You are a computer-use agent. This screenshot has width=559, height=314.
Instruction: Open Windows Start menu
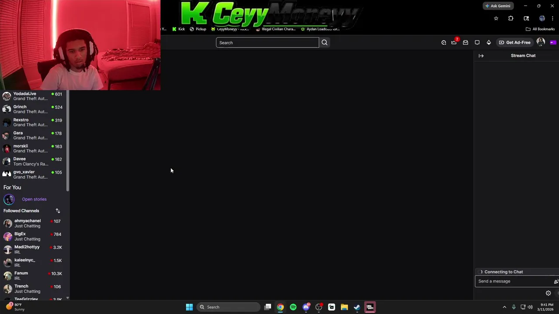tap(189, 307)
